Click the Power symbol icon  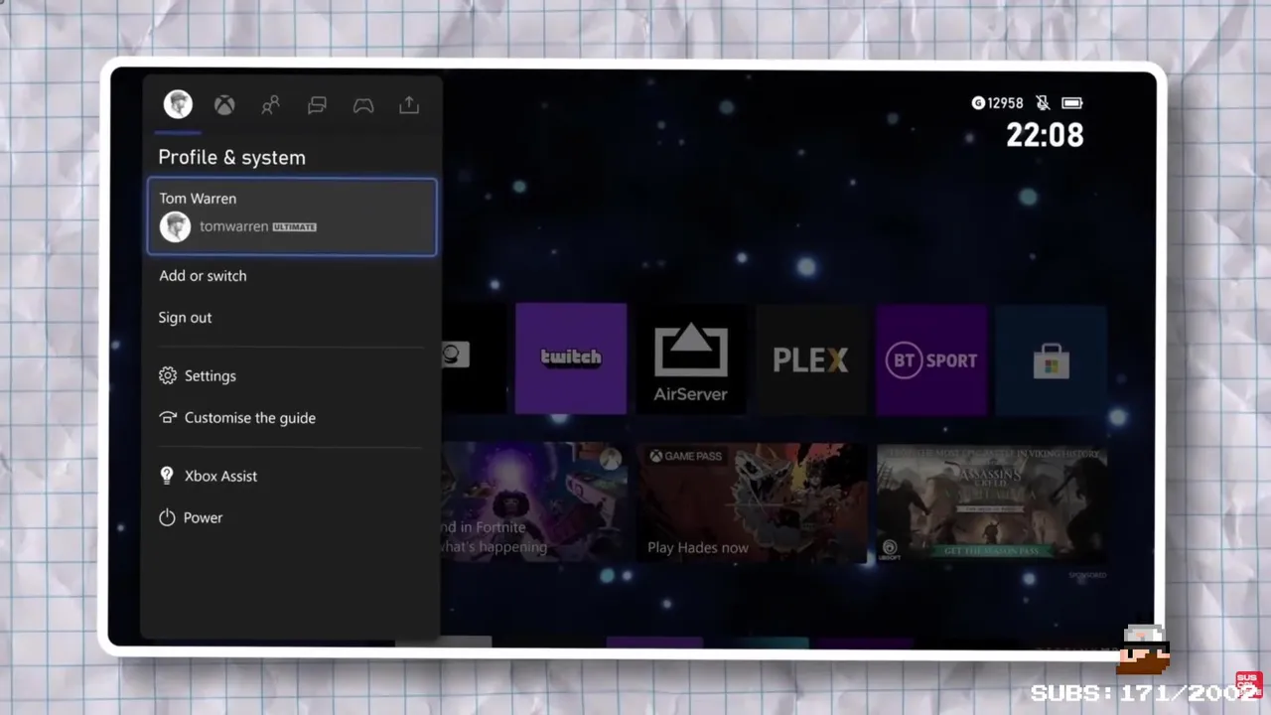(167, 517)
